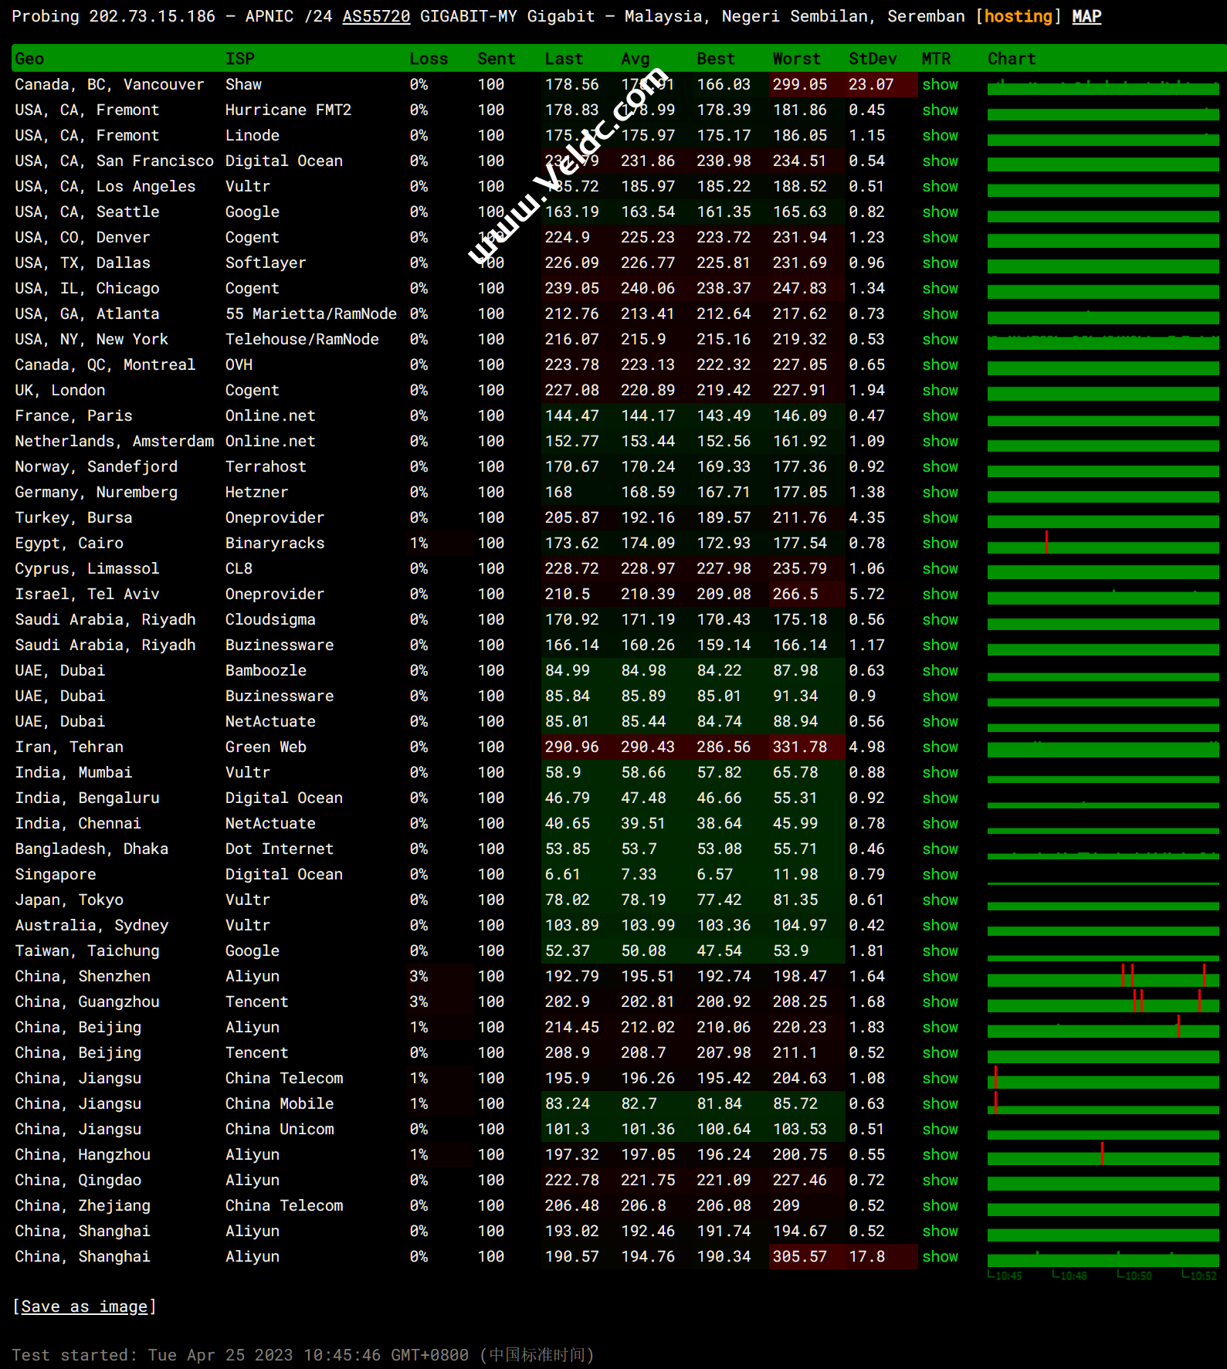
Task: Show MTR for Singapore Digital Ocean row
Action: (x=940, y=874)
